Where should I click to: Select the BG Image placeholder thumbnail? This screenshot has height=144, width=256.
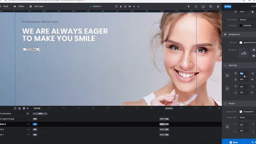[x=244, y=53]
